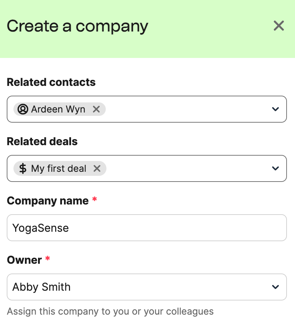Click the Company name label
Screen dimensions: 295x320
(48, 201)
